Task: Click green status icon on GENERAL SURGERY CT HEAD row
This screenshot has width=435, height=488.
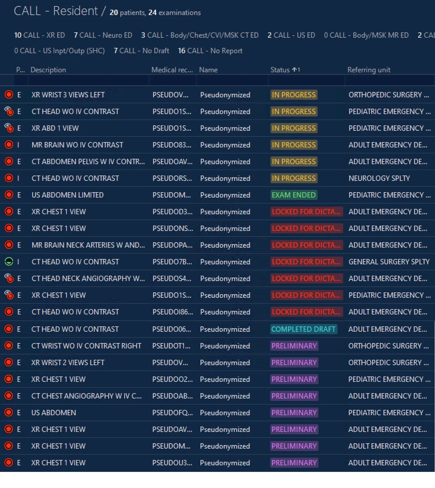Action: [9, 262]
